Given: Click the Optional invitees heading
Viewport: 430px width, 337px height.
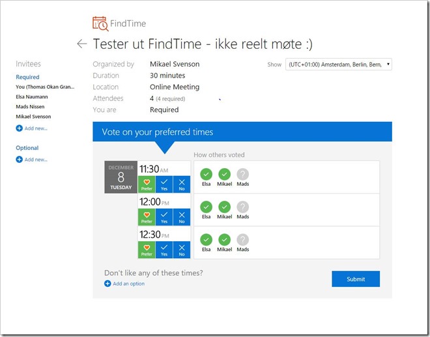Looking at the screenshot, I should tap(27, 148).
